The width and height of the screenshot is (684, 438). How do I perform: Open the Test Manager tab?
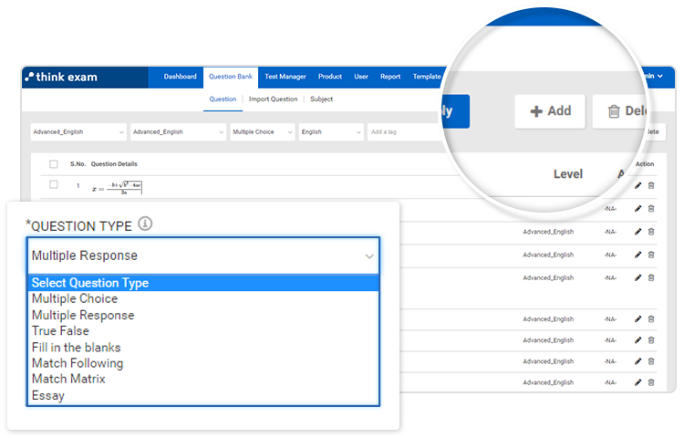point(285,77)
